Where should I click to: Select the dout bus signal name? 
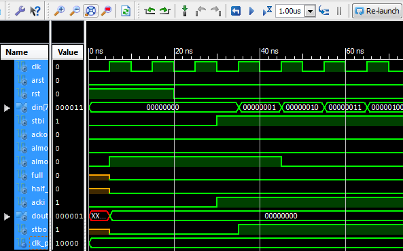point(39,216)
